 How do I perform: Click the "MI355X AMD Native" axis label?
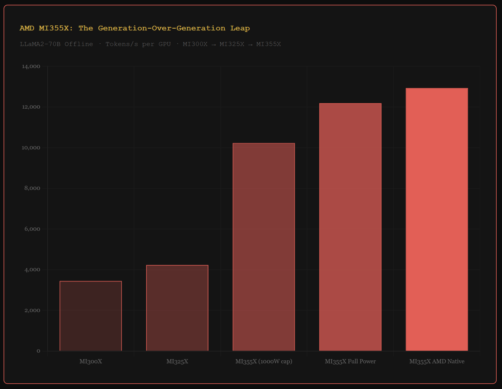437,361
